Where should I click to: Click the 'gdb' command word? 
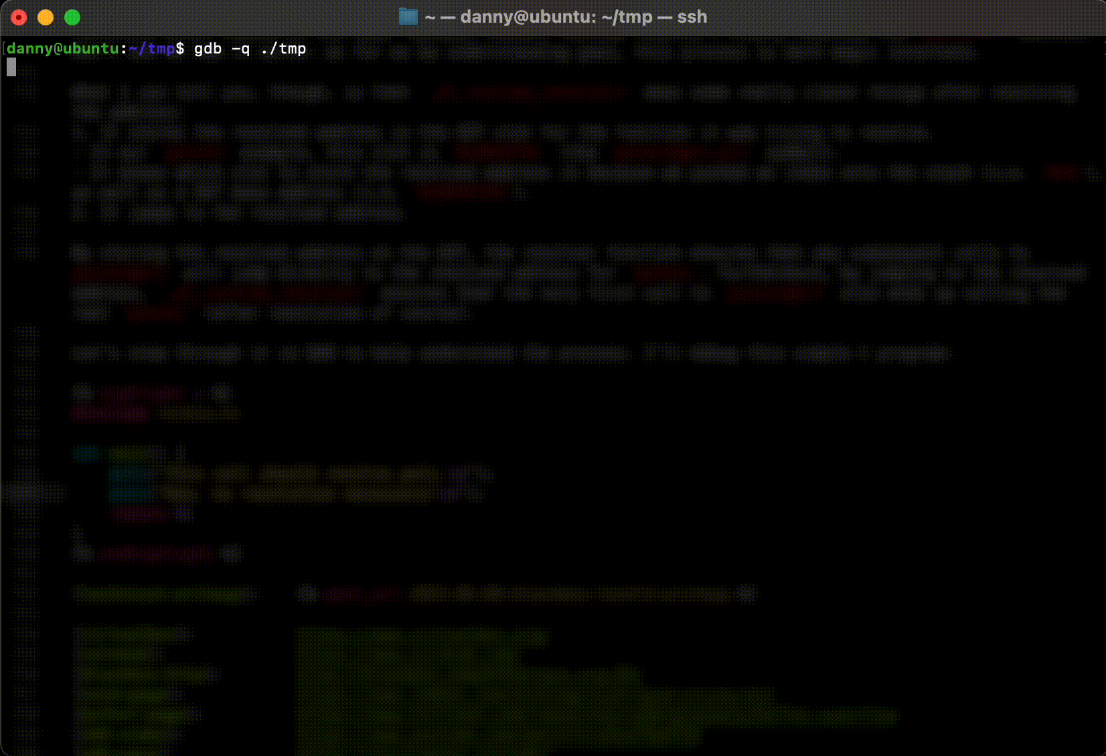(208, 49)
